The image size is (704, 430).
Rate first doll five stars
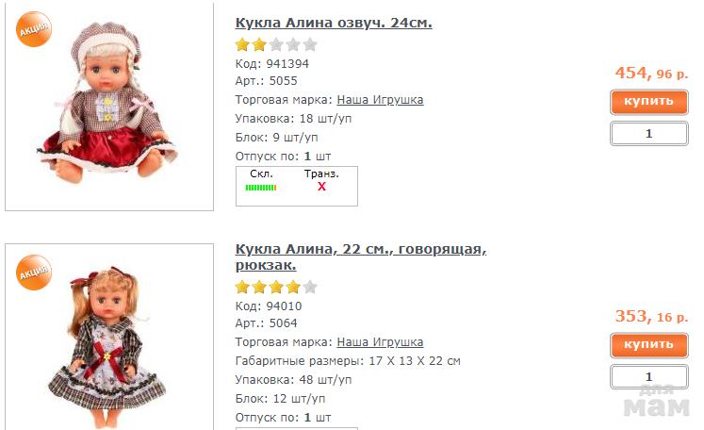pos(310,44)
